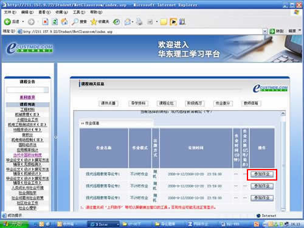Viewport: 304px width, 228px height.
Task: Click the Refresh page icon
Action: tap(55, 21)
